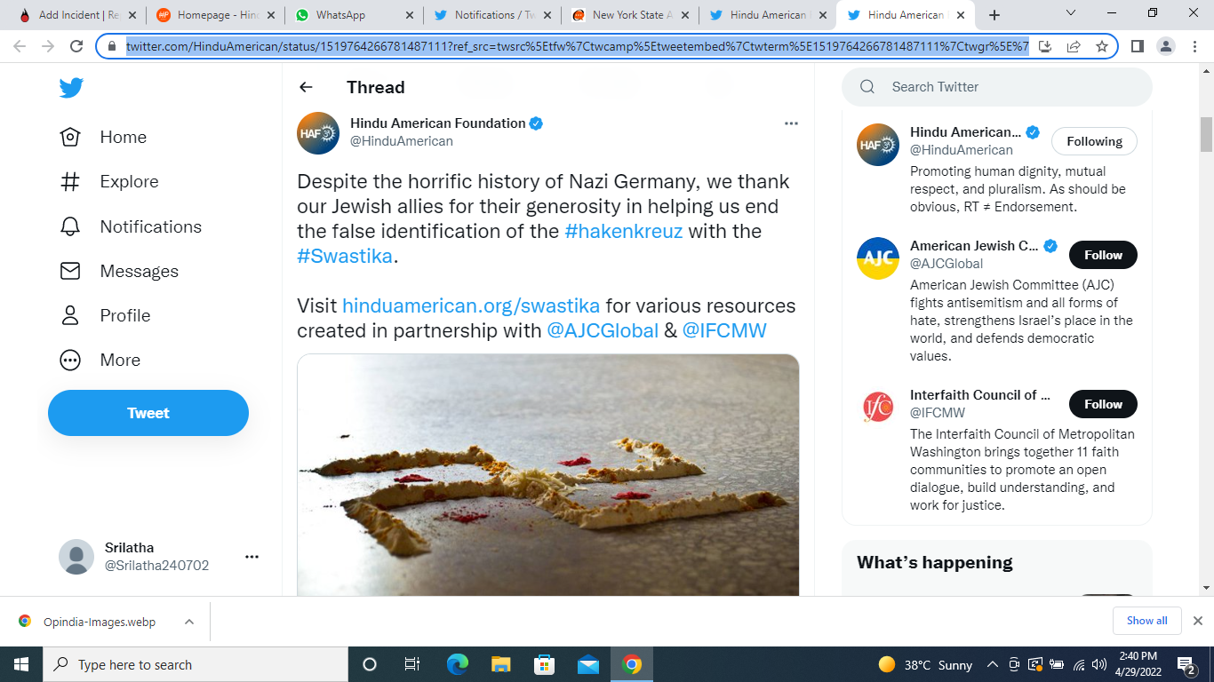Open the AJC profile avatar
The height and width of the screenshot is (682, 1214).
(x=878, y=258)
